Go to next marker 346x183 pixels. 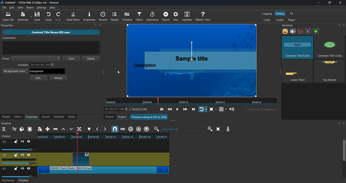point(105,129)
